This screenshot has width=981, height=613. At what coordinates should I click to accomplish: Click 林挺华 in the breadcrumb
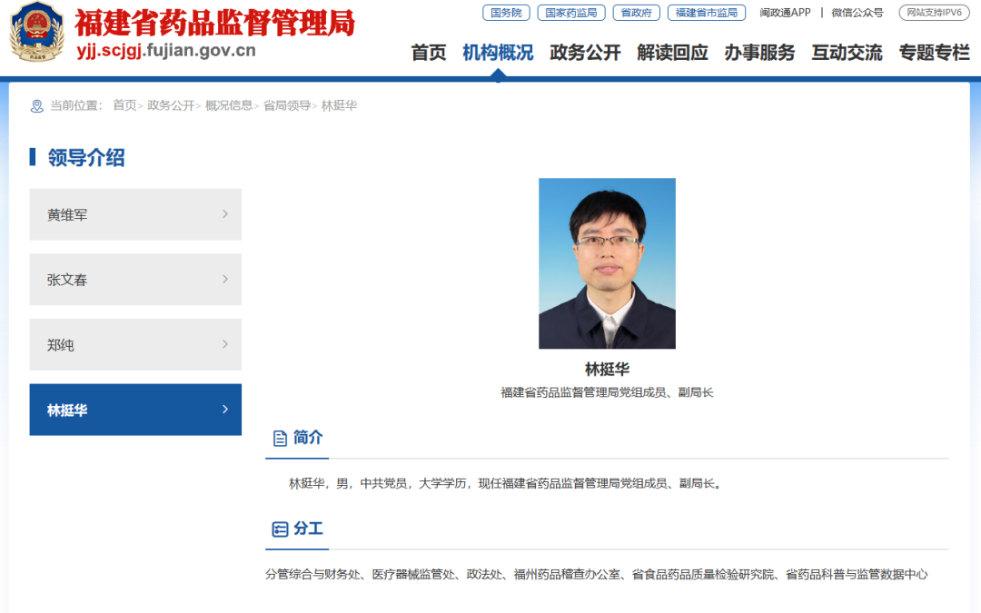(x=339, y=105)
